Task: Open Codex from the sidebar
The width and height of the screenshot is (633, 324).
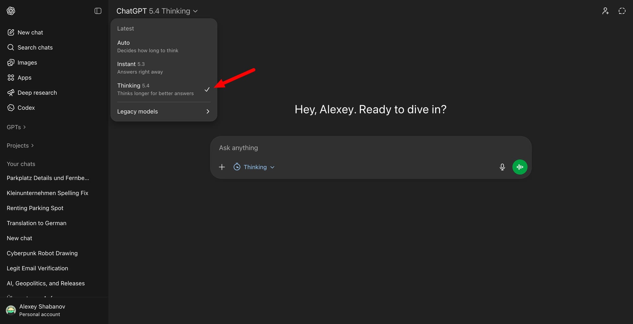Action: coord(26,108)
